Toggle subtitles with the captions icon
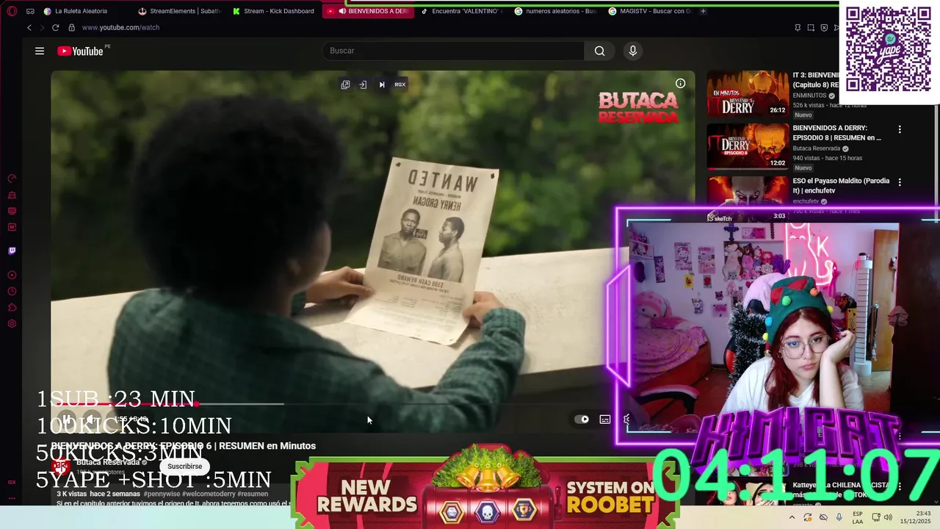This screenshot has height=529, width=940. click(605, 420)
